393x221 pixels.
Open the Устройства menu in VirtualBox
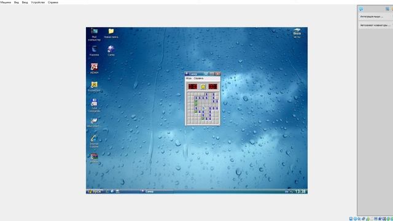38,2
